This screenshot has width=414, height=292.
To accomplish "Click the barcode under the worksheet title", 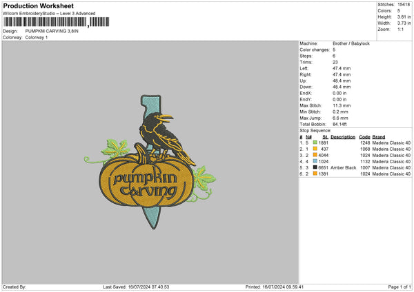I will (57, 22).
